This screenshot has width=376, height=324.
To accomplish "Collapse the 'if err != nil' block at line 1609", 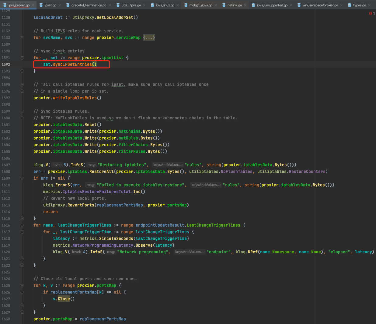I will pyautogui.click(x=22, y=178).
